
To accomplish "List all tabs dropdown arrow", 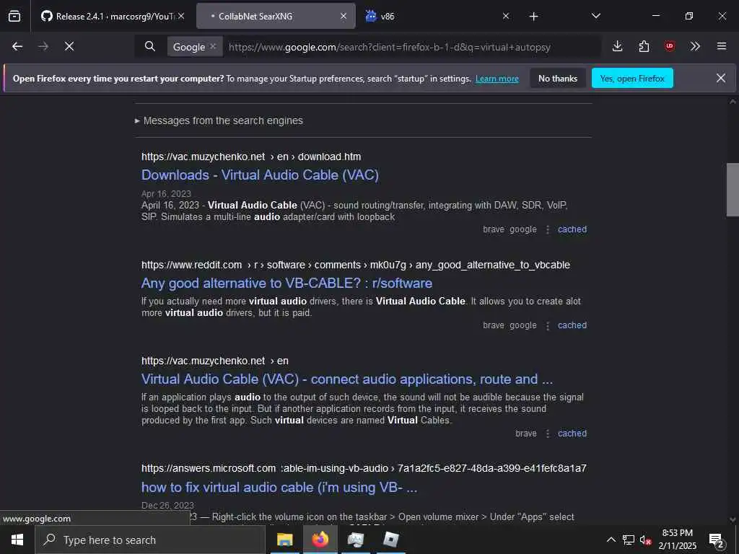I will coord(596,16).
